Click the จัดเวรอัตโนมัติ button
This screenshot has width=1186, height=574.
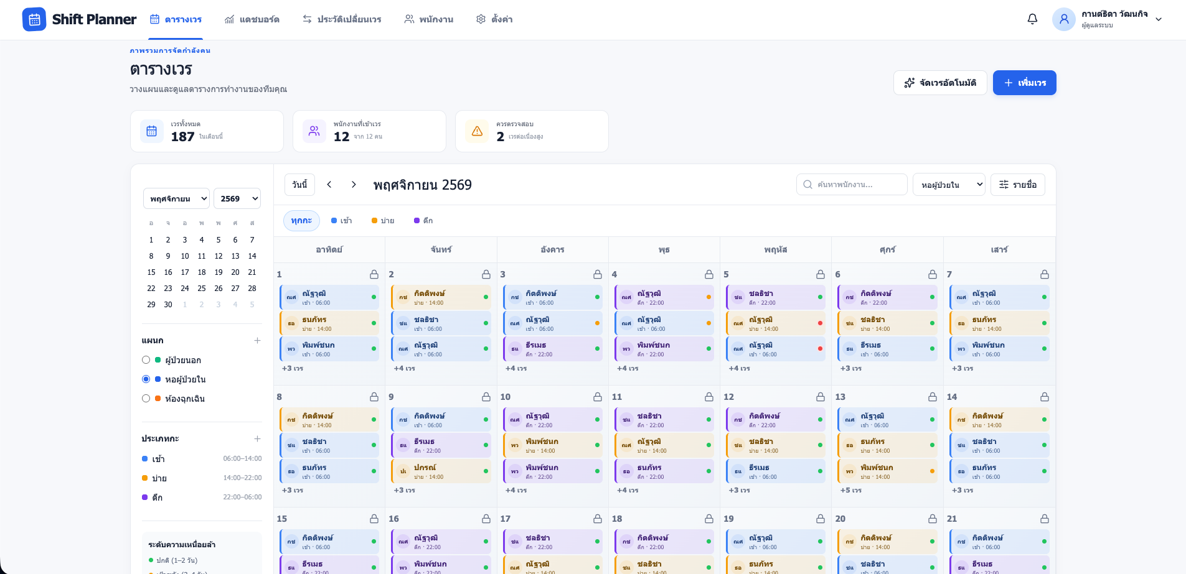click(940, 83)
